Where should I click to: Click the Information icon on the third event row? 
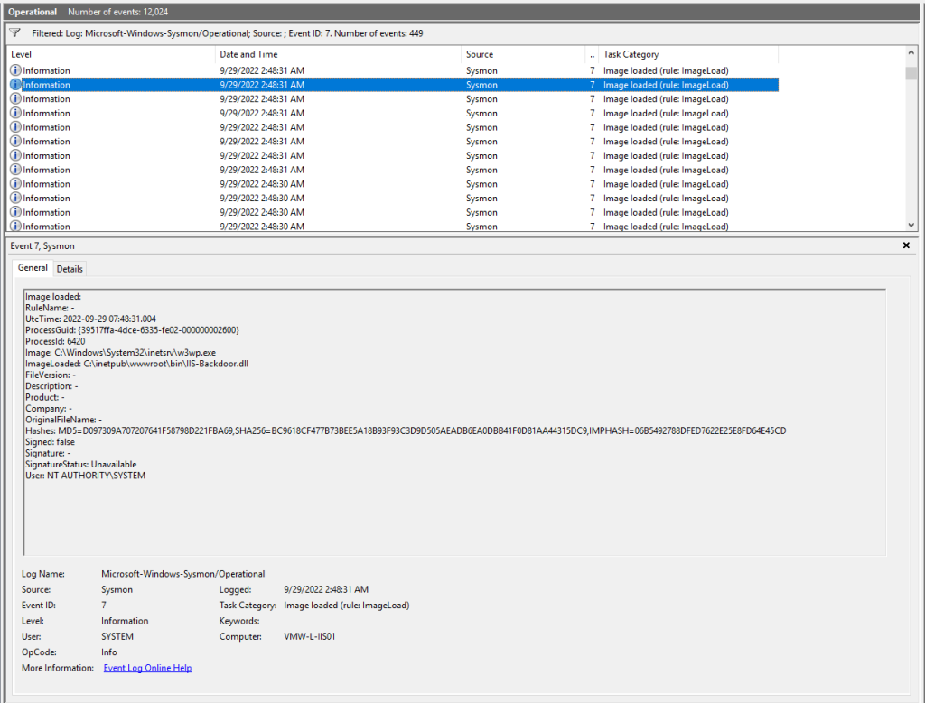(x=14, y=98)
